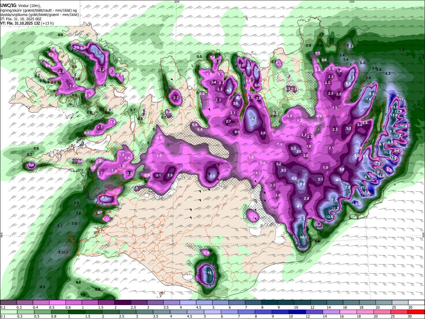Click the 4.0 snowfall value

coord(294,179)
